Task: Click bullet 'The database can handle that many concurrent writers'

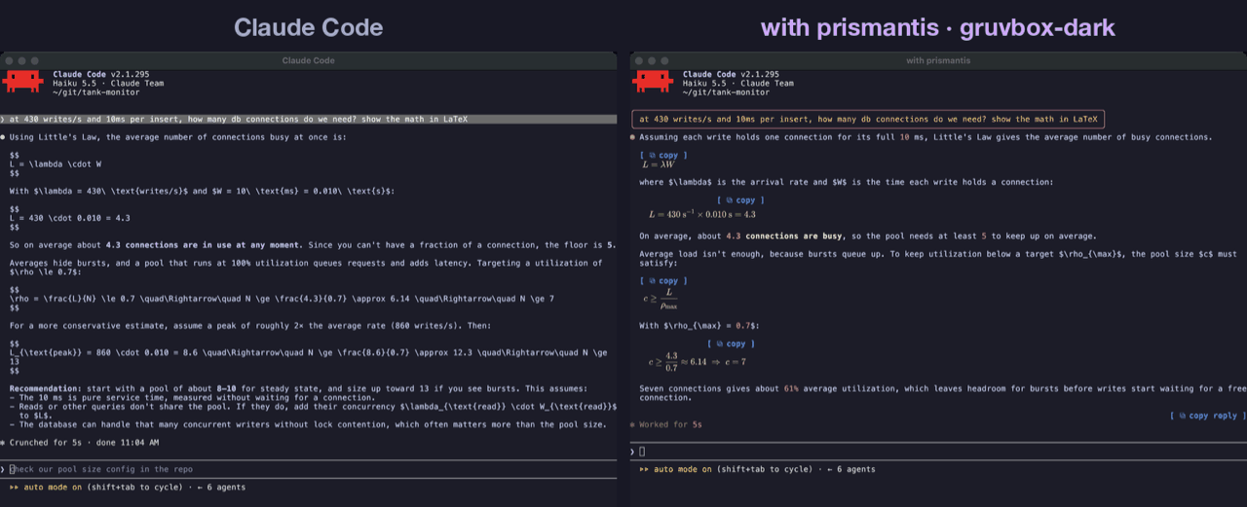Action: pos(309,424)
